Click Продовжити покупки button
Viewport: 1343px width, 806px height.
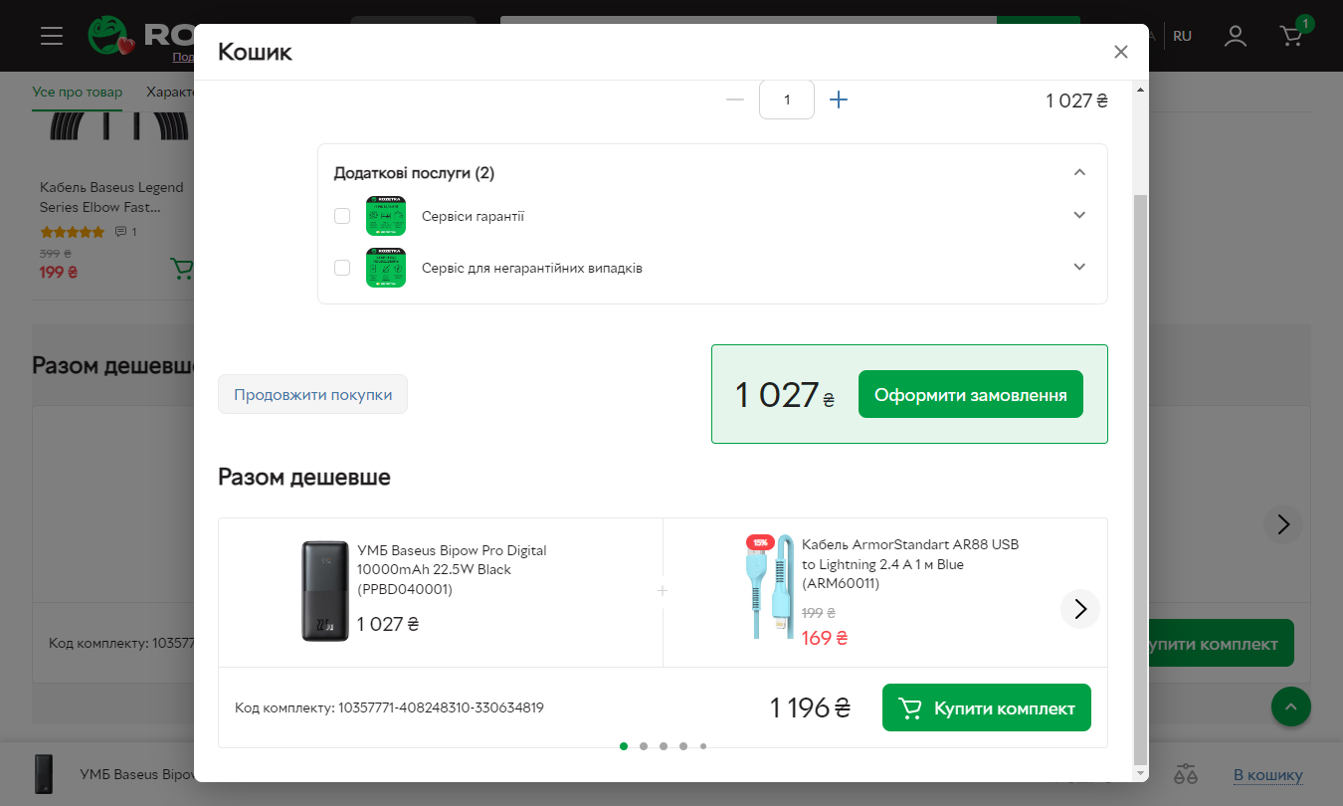click(312, 394)
